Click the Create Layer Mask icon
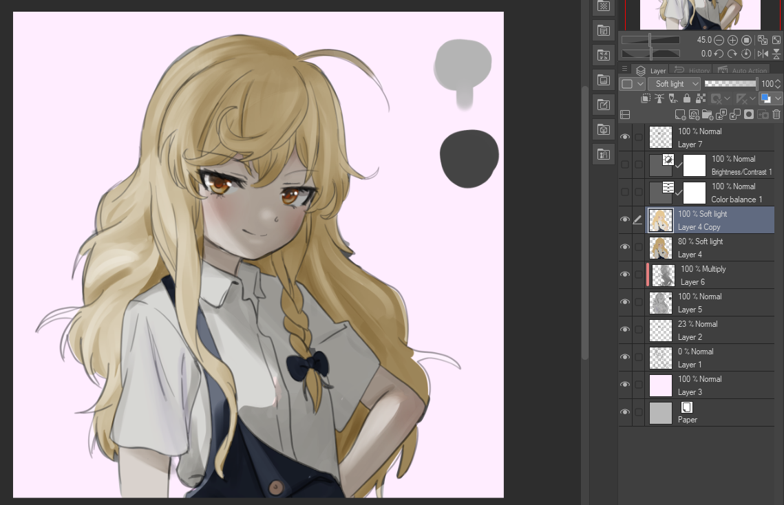 749,115
